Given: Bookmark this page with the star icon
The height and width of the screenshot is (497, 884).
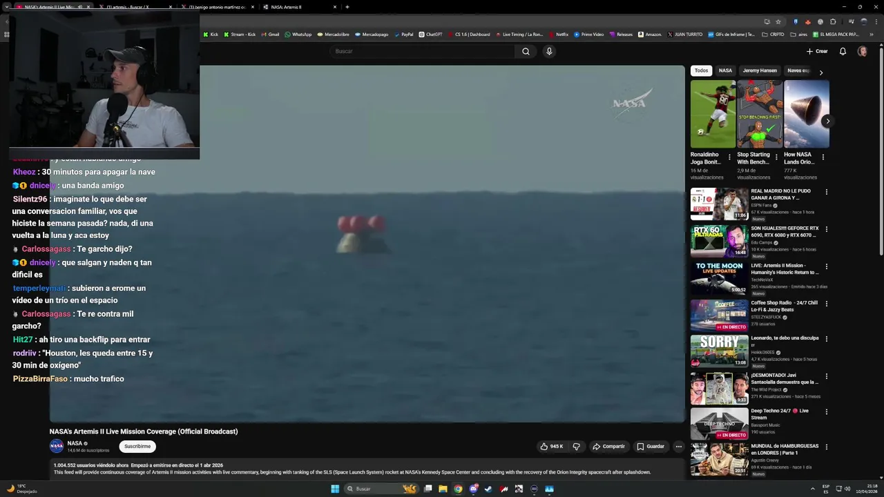Looking at the screenshot, I should click(778, 21).
